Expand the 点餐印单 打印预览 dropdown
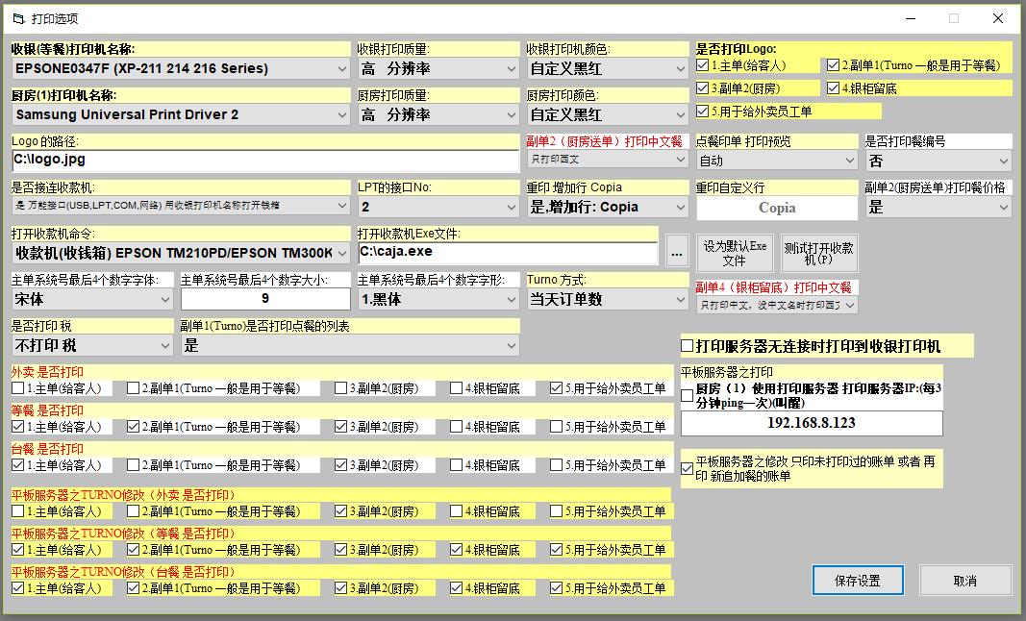Screen dimensions: 1026x621 (777, 161)
